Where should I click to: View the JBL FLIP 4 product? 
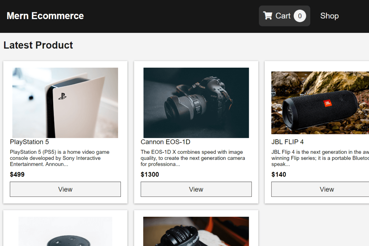[x=327, y=189]
